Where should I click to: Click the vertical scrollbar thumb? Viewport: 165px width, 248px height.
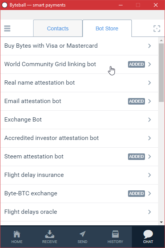tap(162, 73)
